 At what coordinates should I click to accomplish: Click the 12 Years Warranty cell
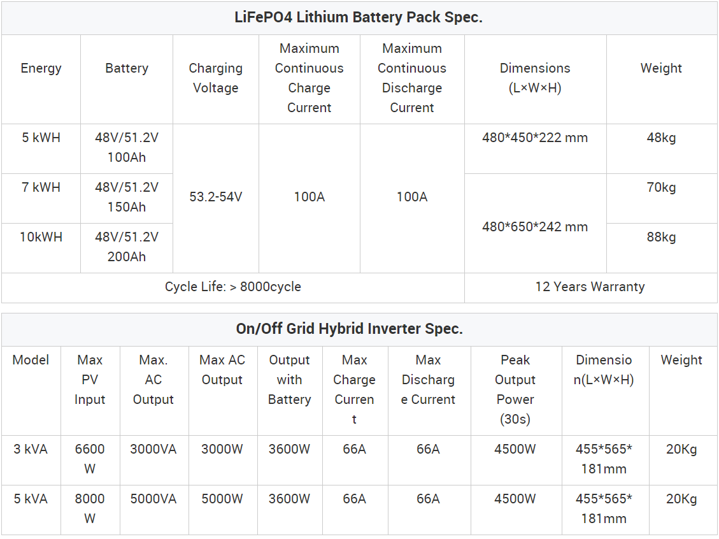point(590,287)
